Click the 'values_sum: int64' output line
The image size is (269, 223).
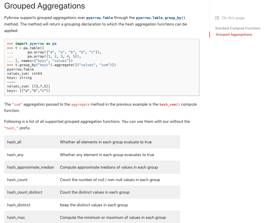coord(24,74)
